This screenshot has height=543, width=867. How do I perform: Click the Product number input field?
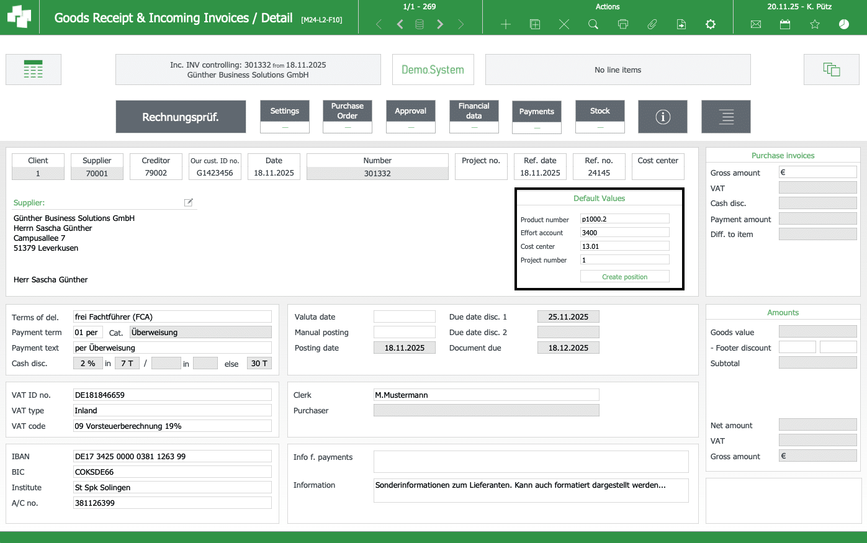[x=624, y=219]
